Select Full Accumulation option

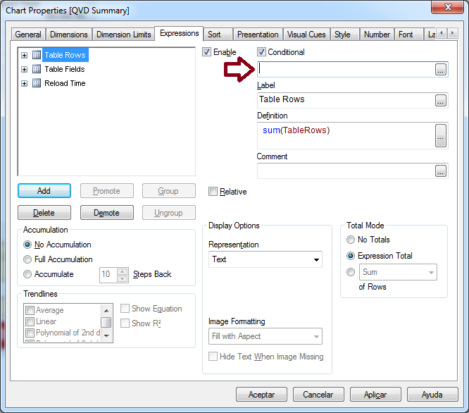(x=27, y=259)
